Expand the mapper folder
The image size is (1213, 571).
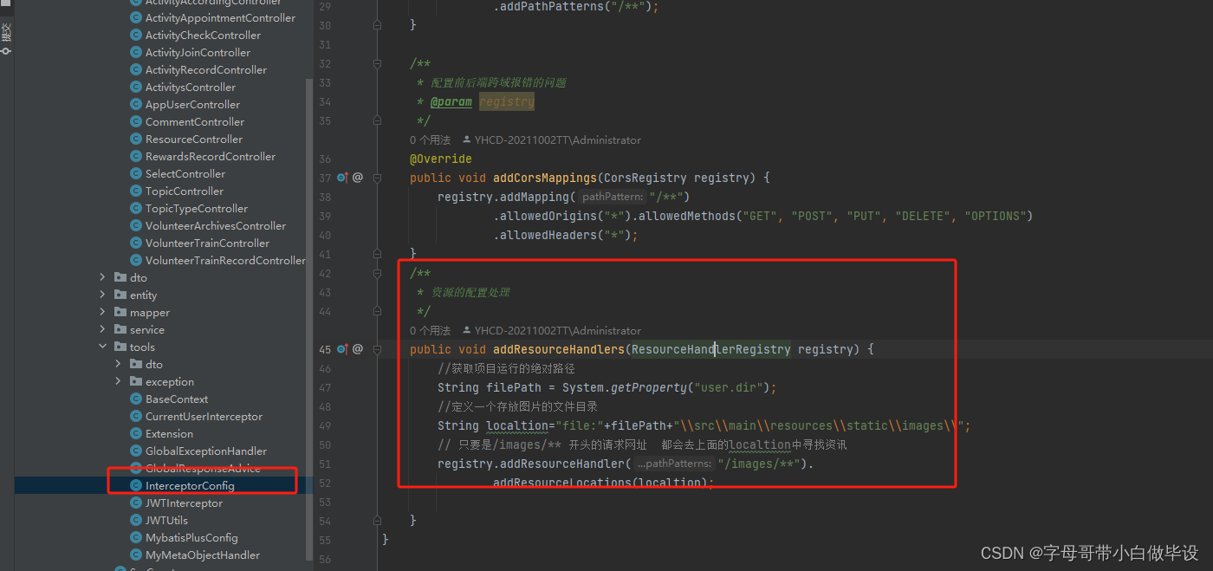[x=103, y=312]
